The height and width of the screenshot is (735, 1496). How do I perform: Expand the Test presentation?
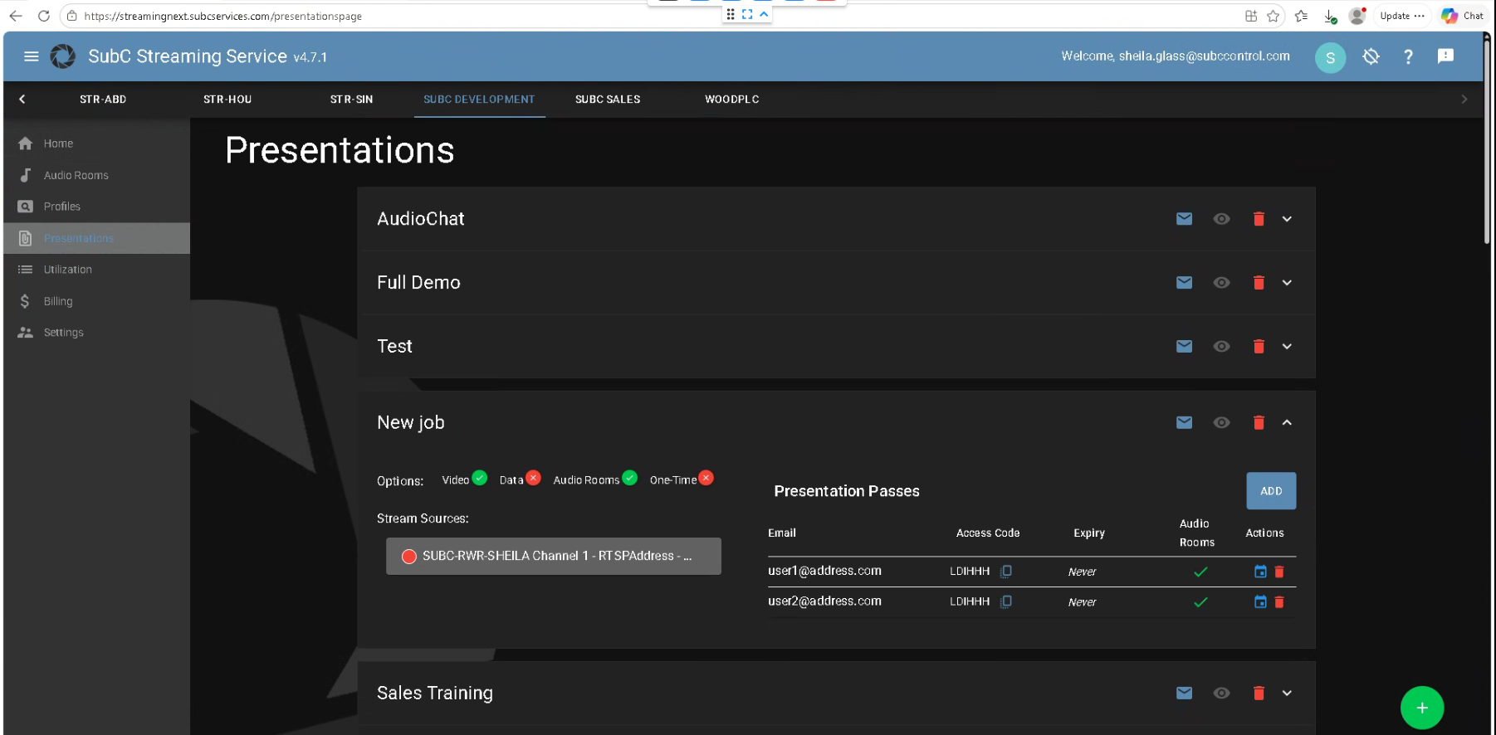1287,347
